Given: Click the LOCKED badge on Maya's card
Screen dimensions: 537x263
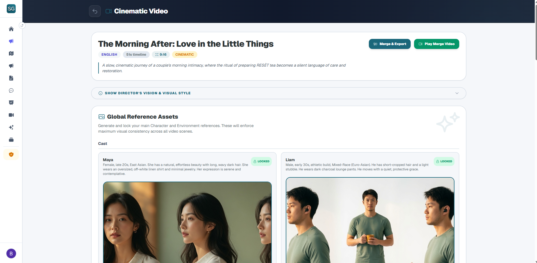Looking at the screenshot, I should coord(261,161).
